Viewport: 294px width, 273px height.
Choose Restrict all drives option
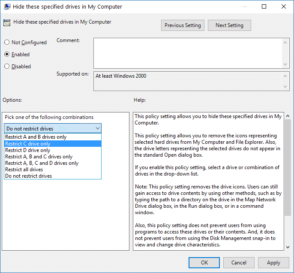tap(24, 170)
